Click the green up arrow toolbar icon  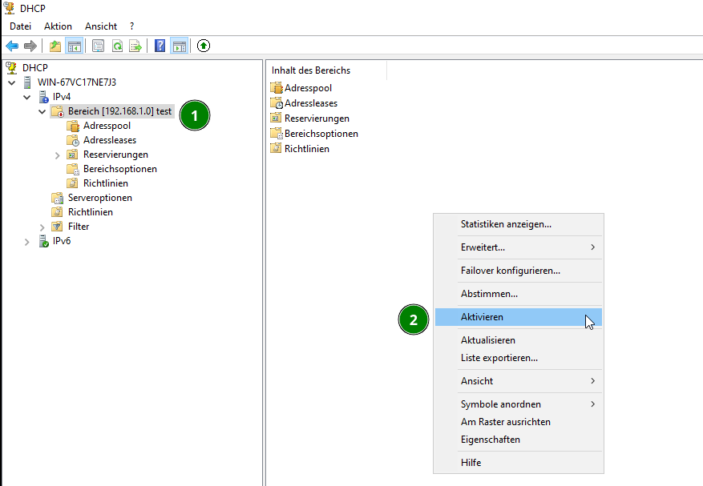(x=203, y=46)
